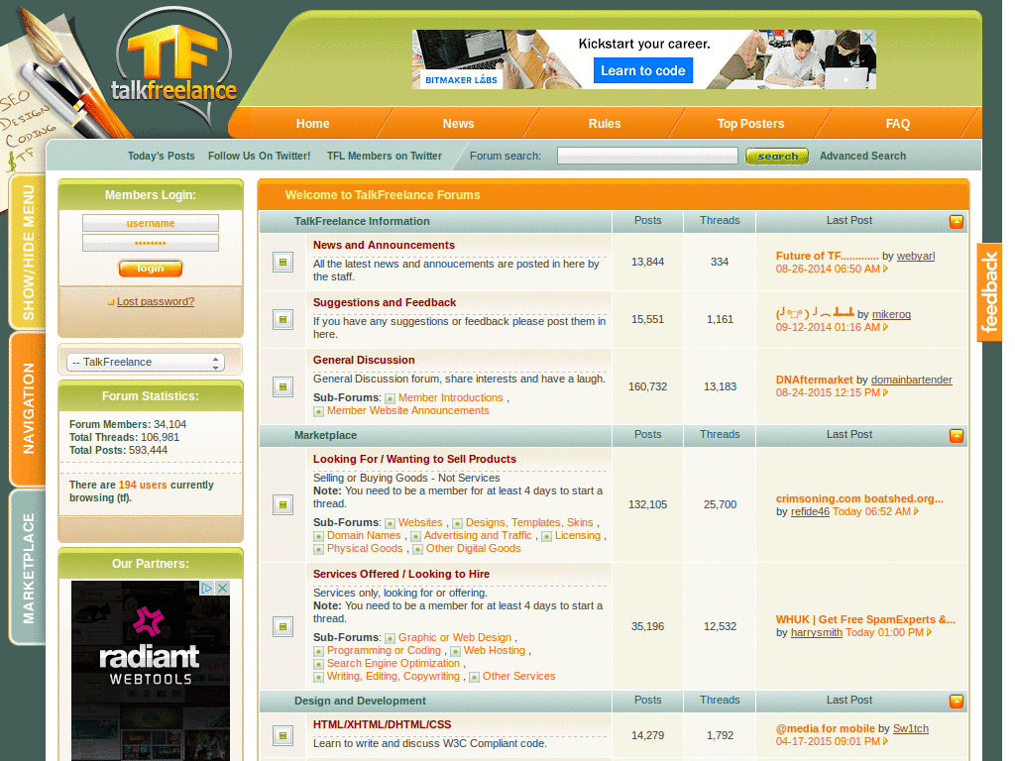Click the Looking For / Wanting to Sell status icon
The width and height of the screenshot is (1015, 761).
282,504
